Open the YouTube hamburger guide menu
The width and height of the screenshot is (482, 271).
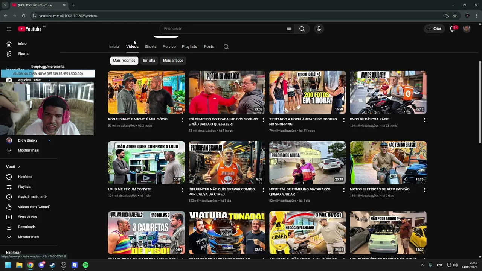(9, 29)
